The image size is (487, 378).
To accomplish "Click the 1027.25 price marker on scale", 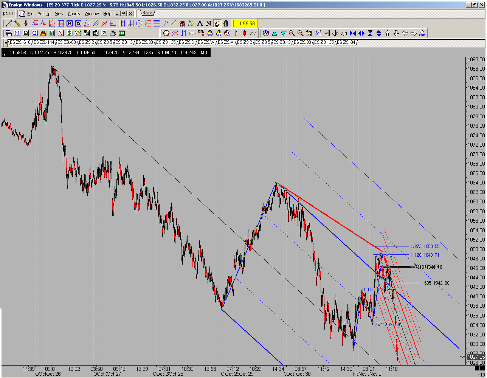I will (476, 356).
